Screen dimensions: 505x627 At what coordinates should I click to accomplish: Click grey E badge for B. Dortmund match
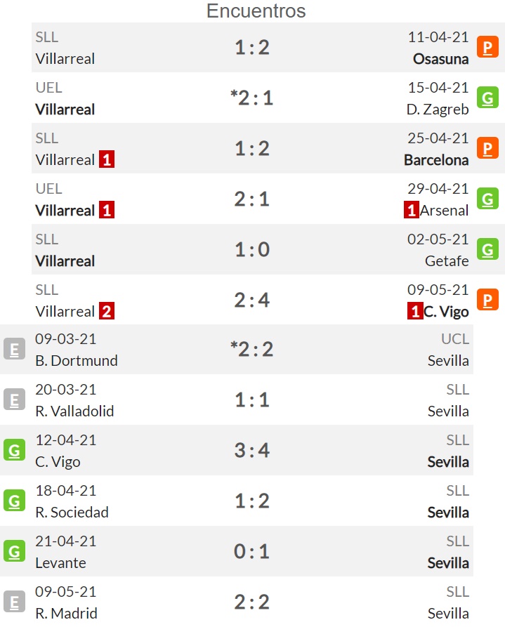15,349
